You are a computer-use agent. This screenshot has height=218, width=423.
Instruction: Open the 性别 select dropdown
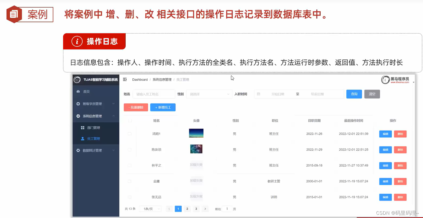pyautogui.click(x=209, y=94)
